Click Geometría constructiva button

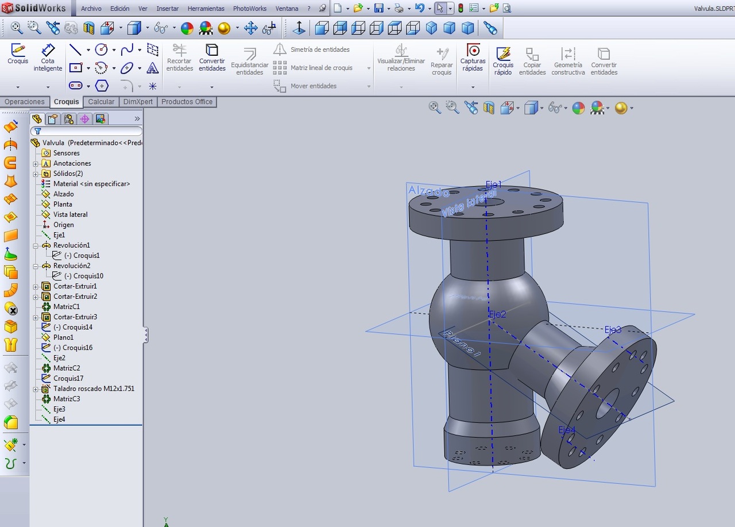(568, 61)
